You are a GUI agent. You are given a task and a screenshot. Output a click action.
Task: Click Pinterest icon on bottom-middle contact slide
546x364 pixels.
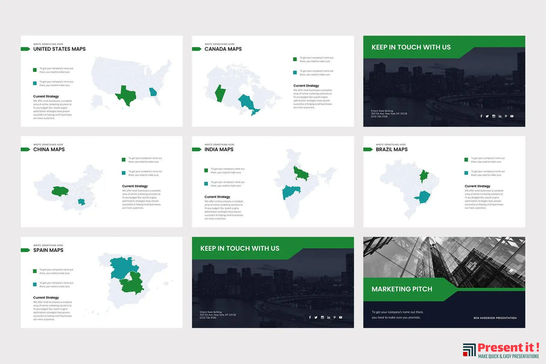click(x=334, y=318)
